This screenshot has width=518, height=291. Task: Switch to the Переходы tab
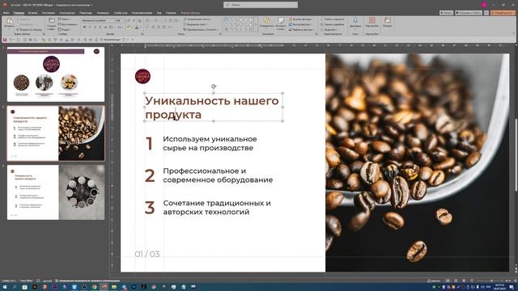tap(86, 13)
